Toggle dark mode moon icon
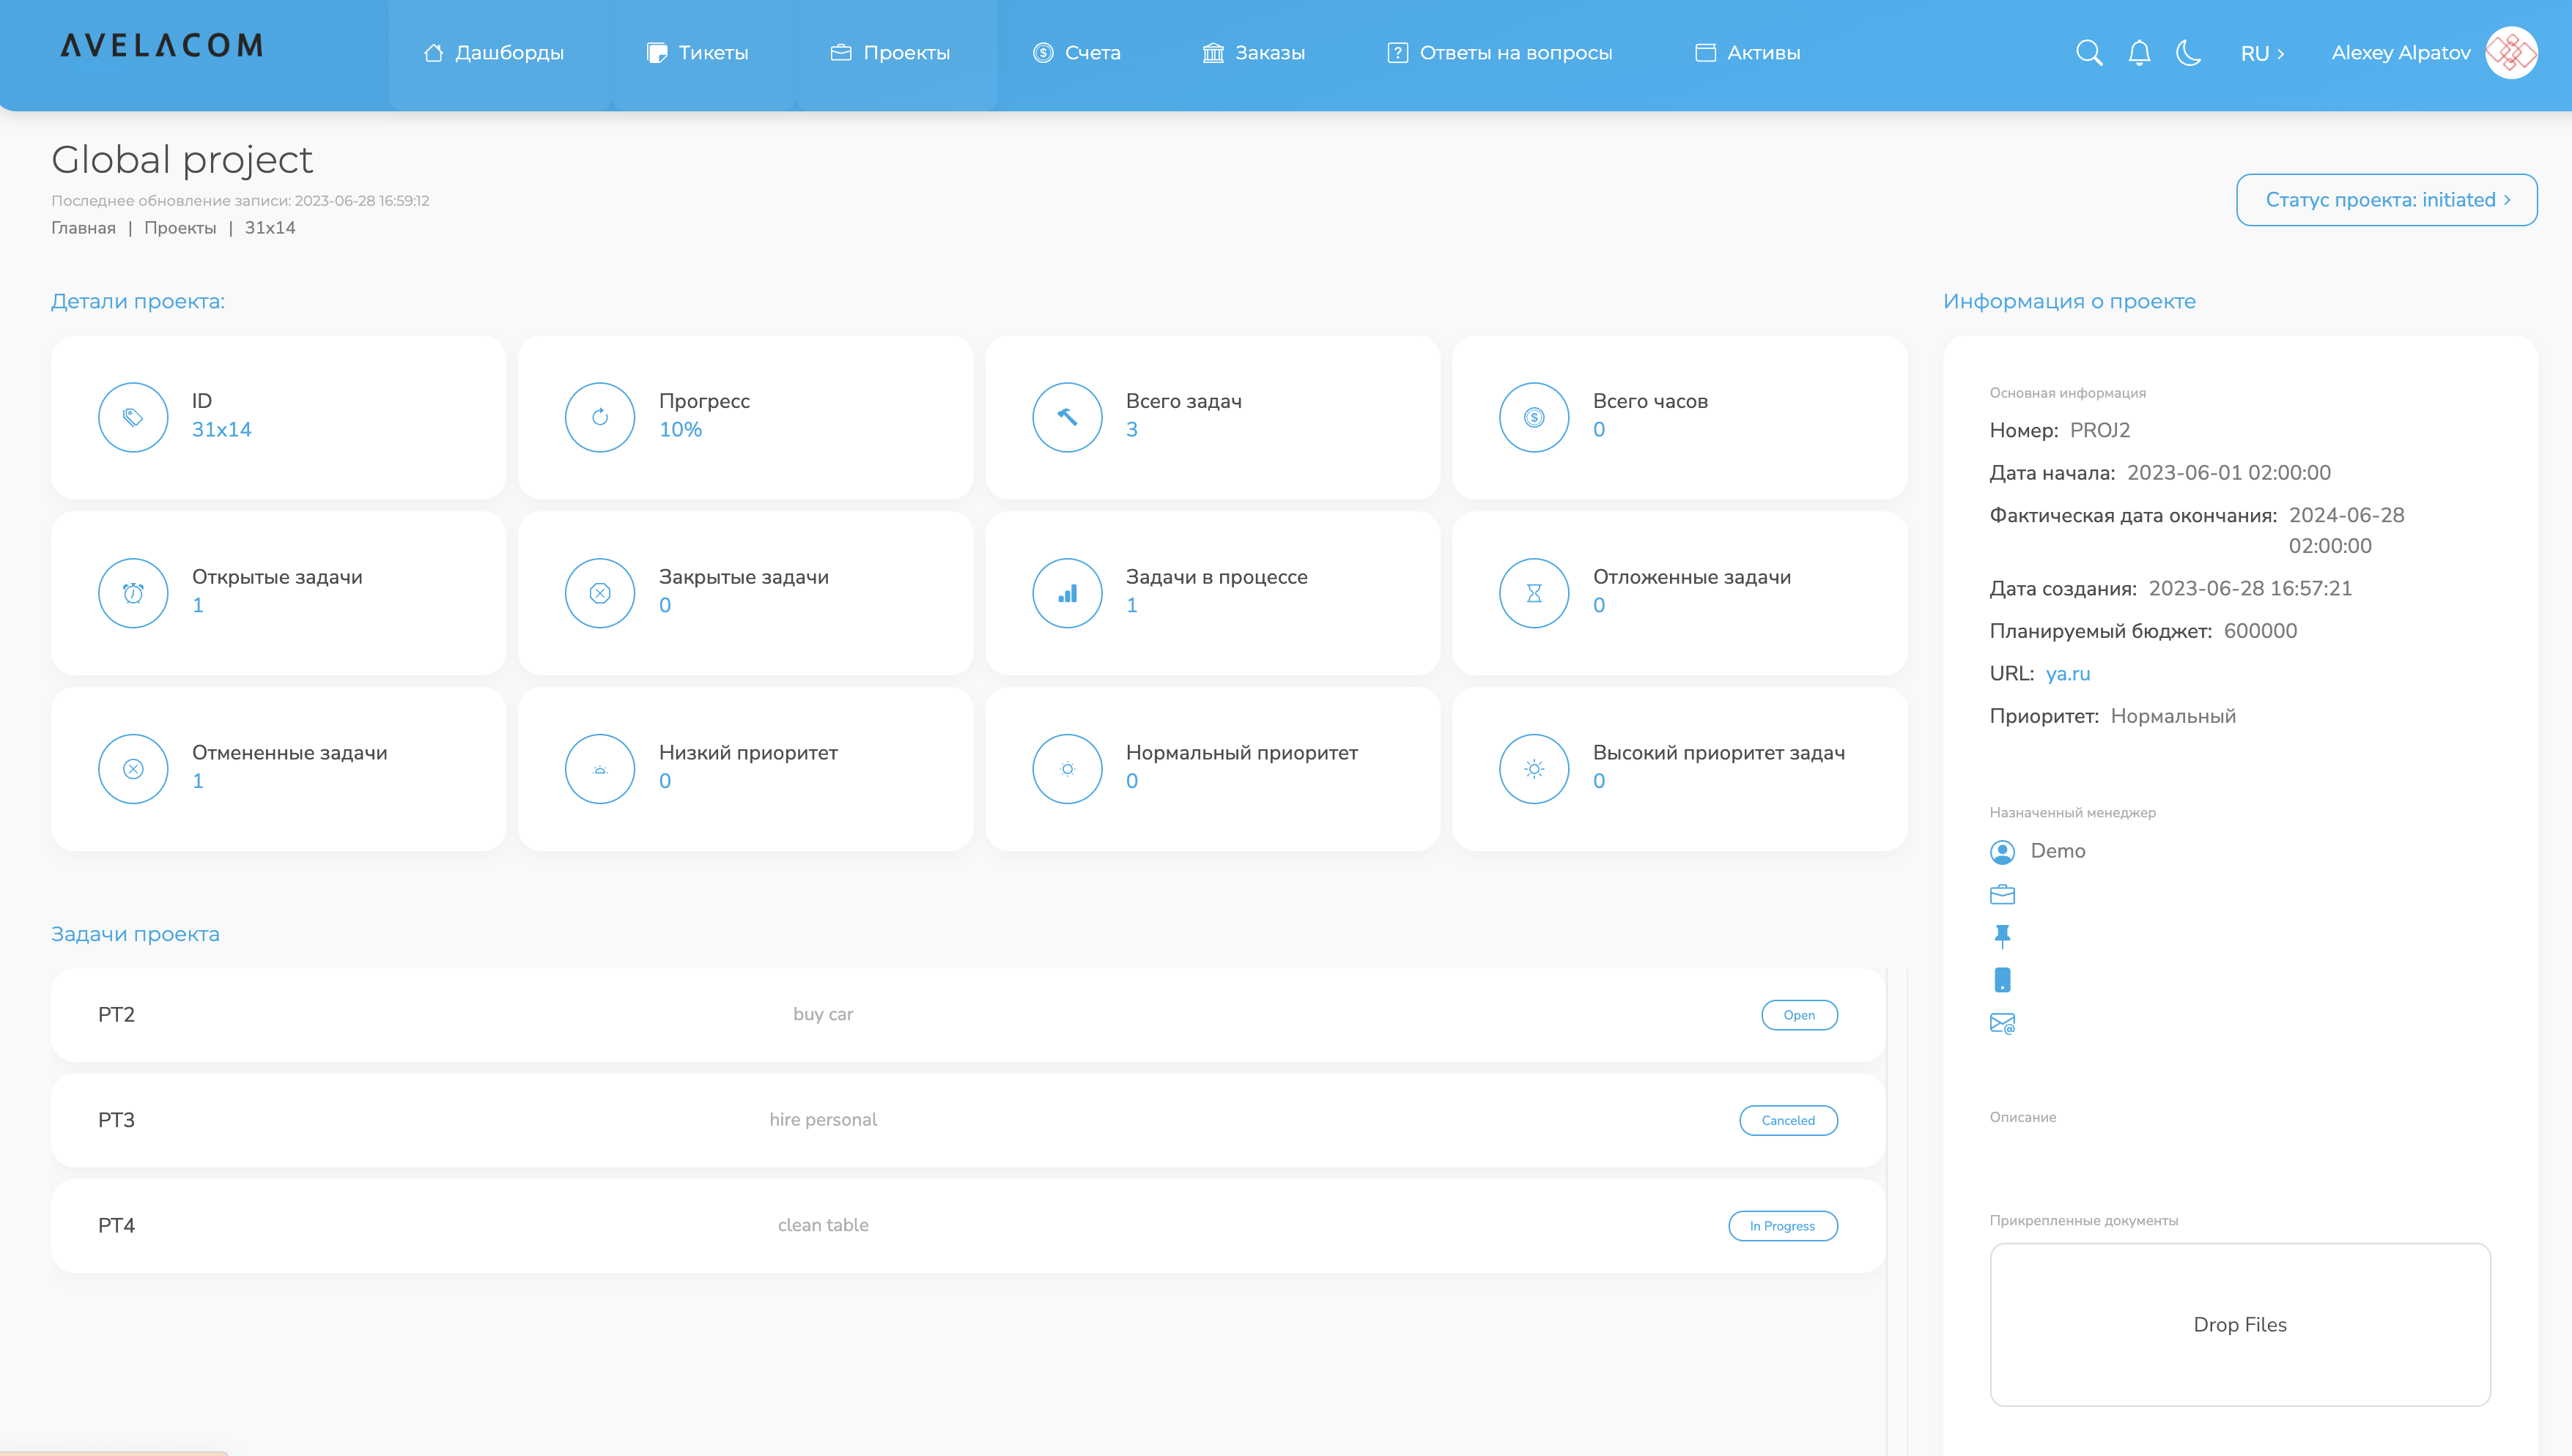Image resolution: width=2572 pixels, height=1456 pixels. [2188, 53]
